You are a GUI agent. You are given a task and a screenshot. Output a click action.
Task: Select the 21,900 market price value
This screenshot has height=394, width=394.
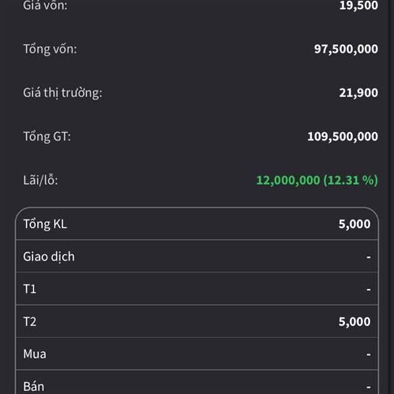(x=359, y=93)
